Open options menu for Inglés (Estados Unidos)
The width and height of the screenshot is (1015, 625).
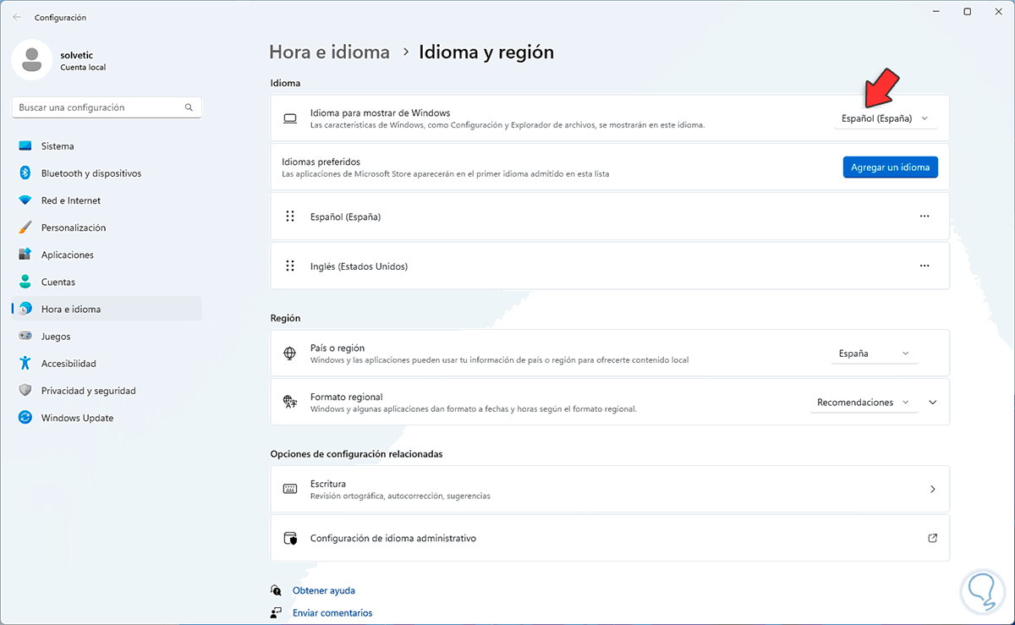(924, 266)
